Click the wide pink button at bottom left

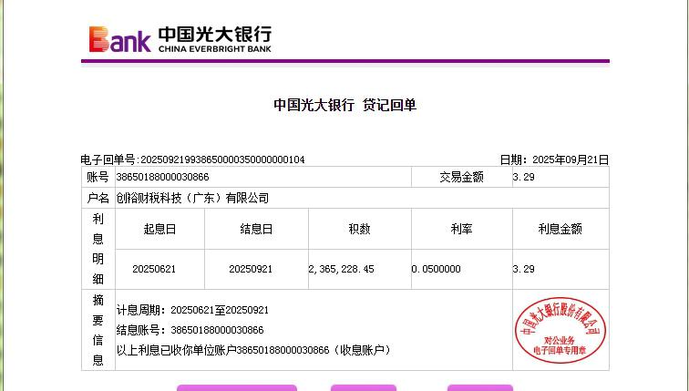coord(236,387)
